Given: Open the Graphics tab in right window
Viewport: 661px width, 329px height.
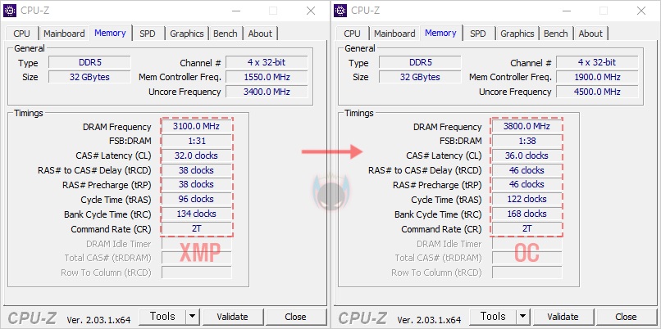Looking at the screenshot, I should pyautogui.click(x=517, y=34).
